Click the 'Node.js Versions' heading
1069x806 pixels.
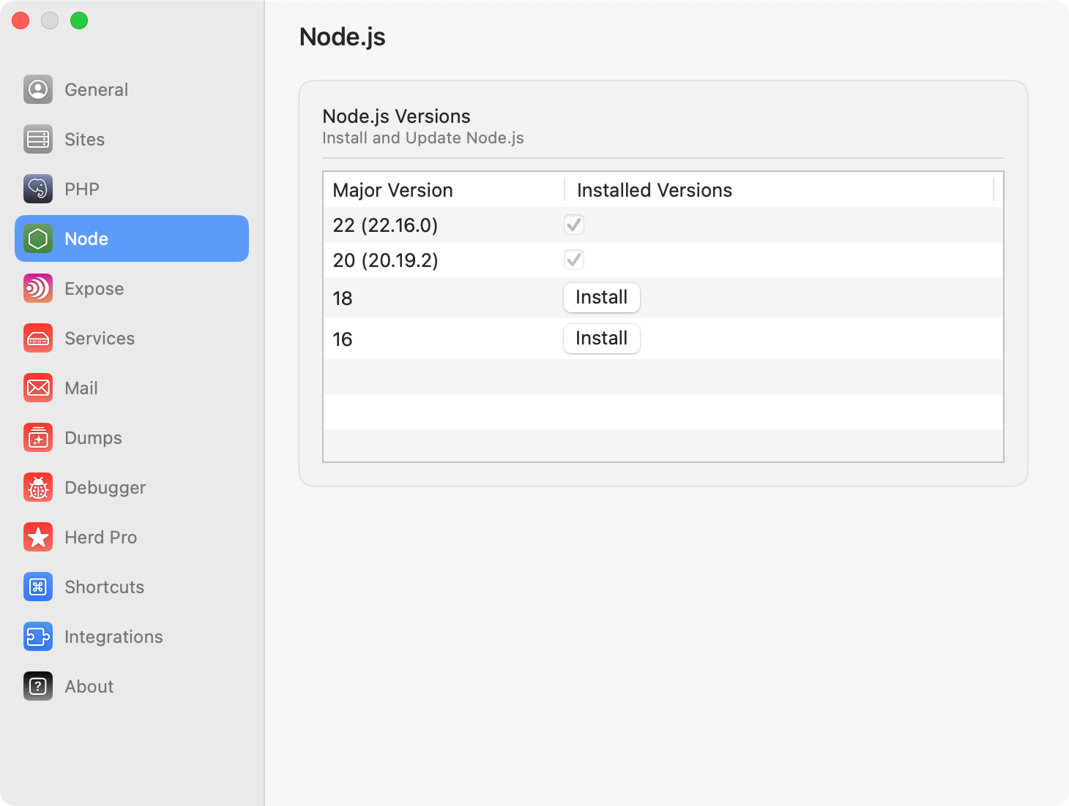coord(396,116)
